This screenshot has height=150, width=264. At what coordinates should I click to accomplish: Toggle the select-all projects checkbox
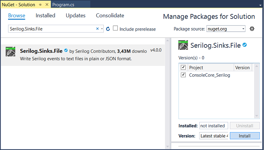tap(183, 67)
